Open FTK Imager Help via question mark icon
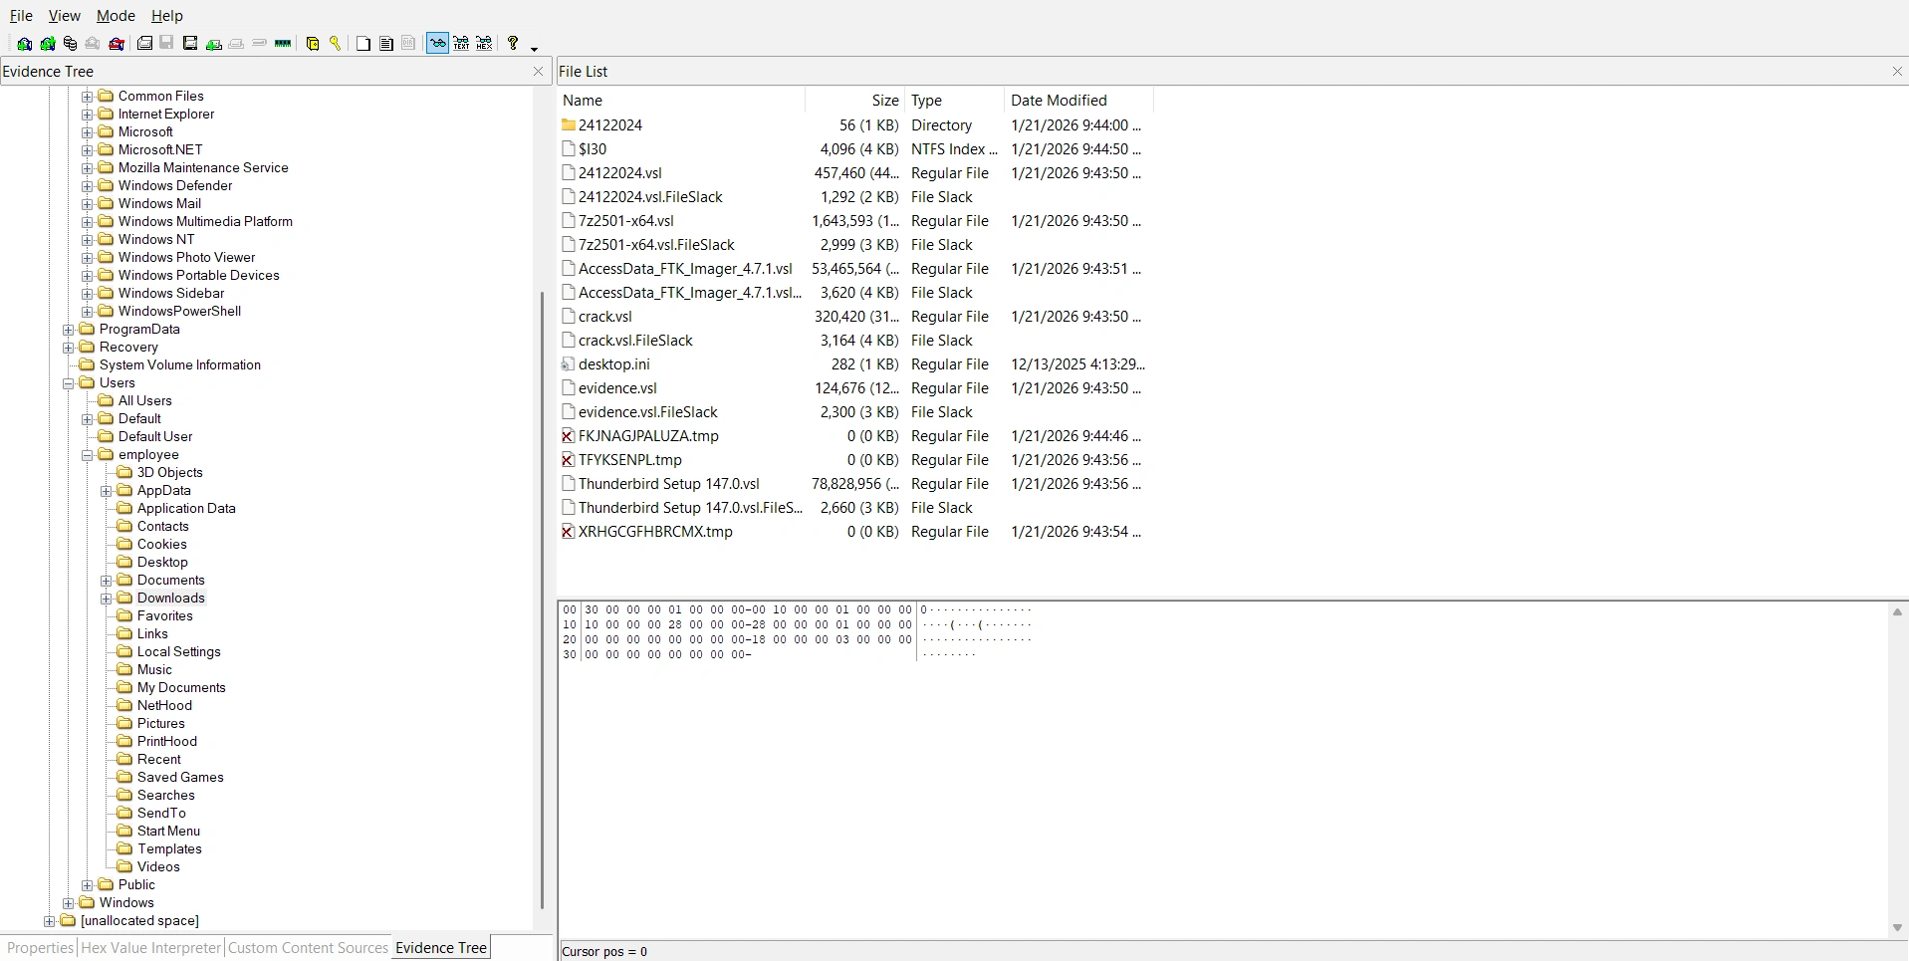 pos(512,43)
